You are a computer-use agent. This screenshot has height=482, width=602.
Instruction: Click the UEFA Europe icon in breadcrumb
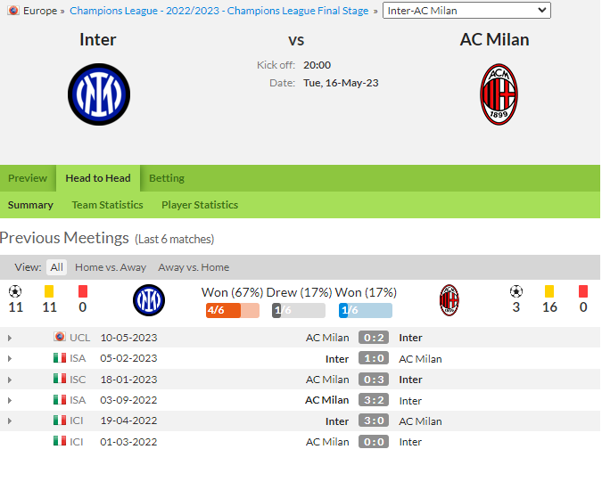coord(13,11)
